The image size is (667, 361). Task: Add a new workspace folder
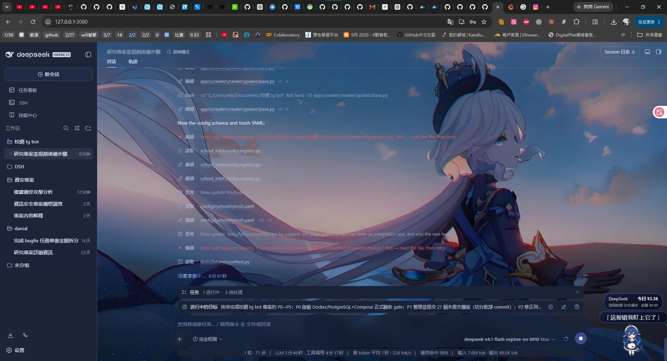(88, 128)
